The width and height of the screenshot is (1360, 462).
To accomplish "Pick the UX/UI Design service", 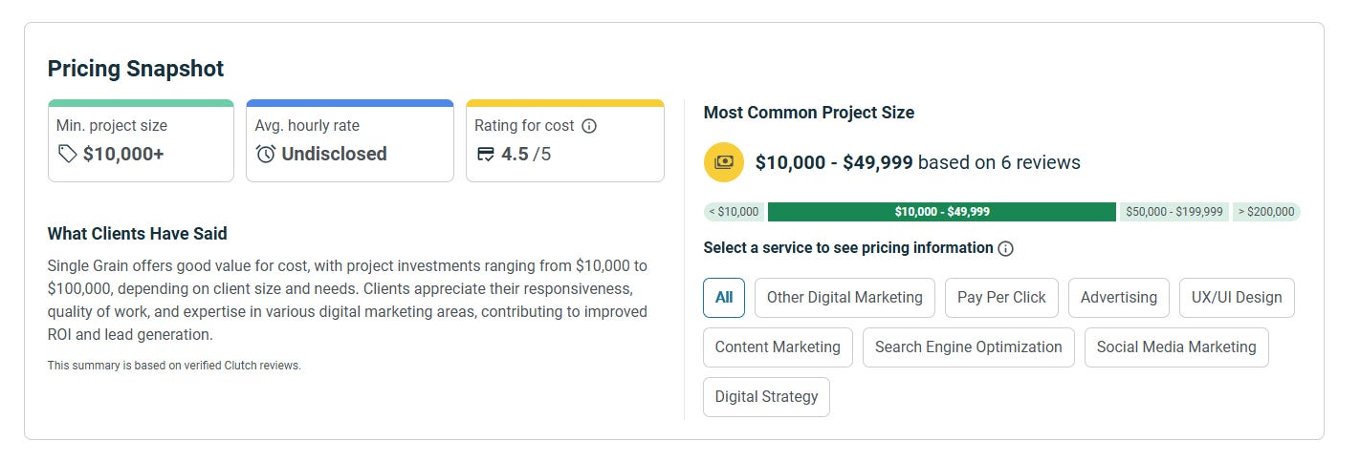I will click(x=1237, y=298).
